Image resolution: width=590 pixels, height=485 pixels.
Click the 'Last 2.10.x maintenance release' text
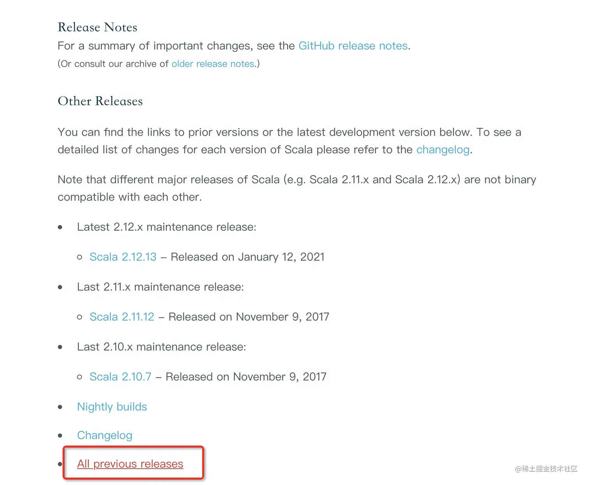[162, 347]
